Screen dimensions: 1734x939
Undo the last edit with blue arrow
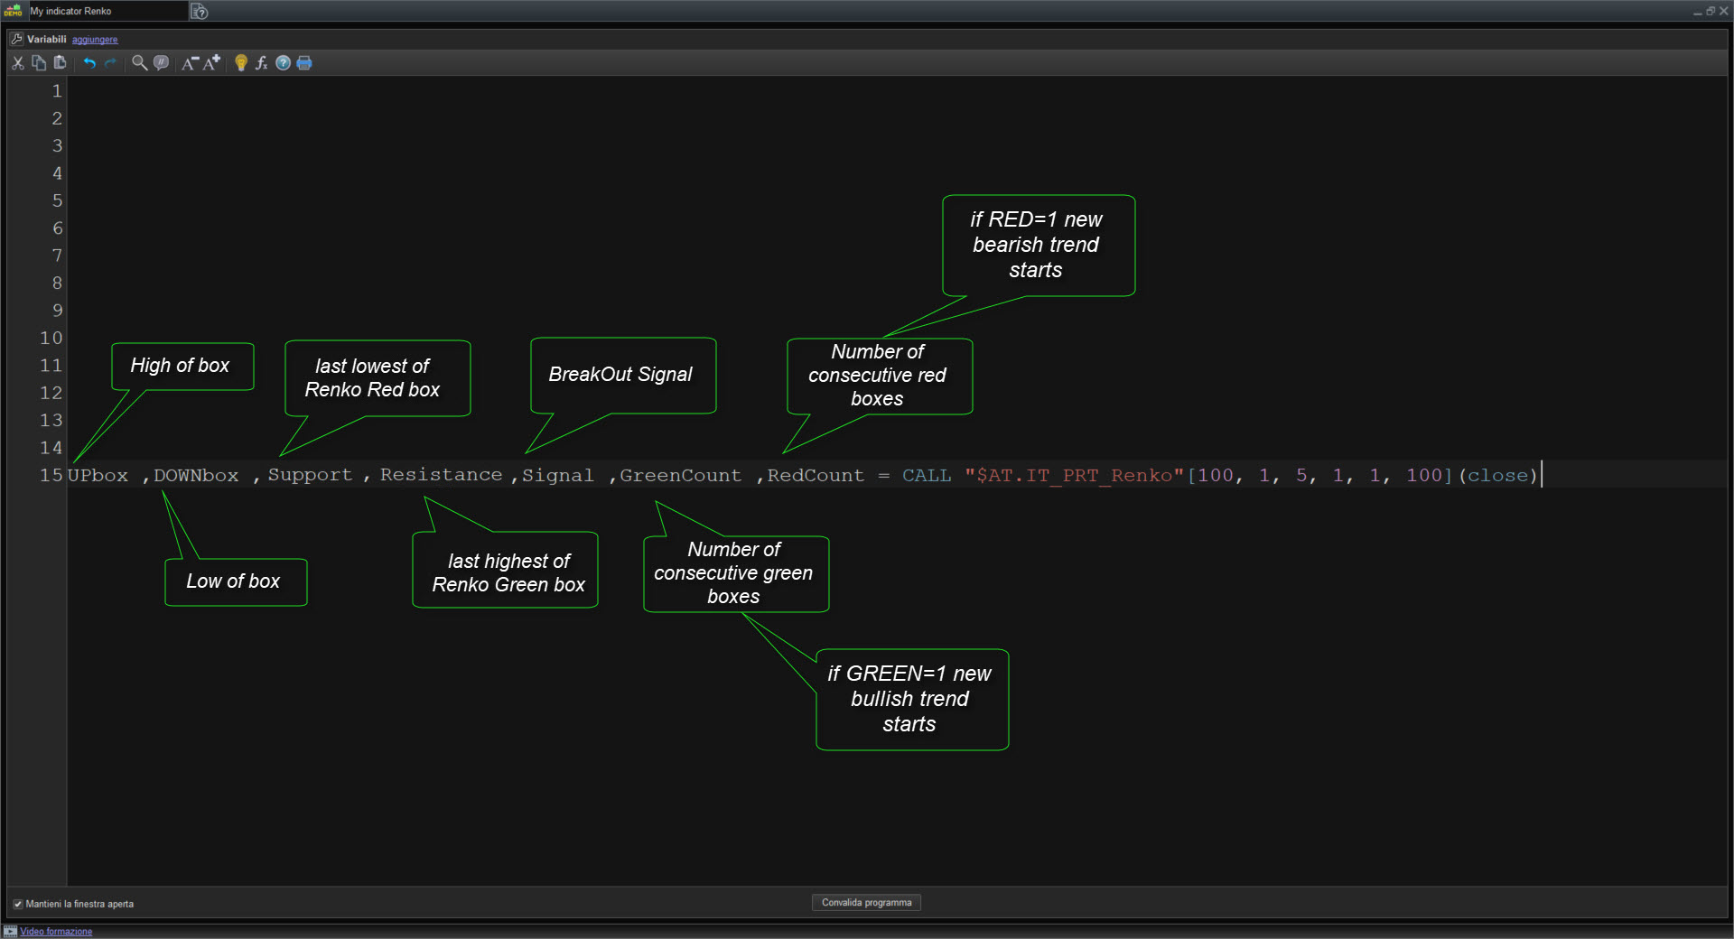(x=89, y=62)
